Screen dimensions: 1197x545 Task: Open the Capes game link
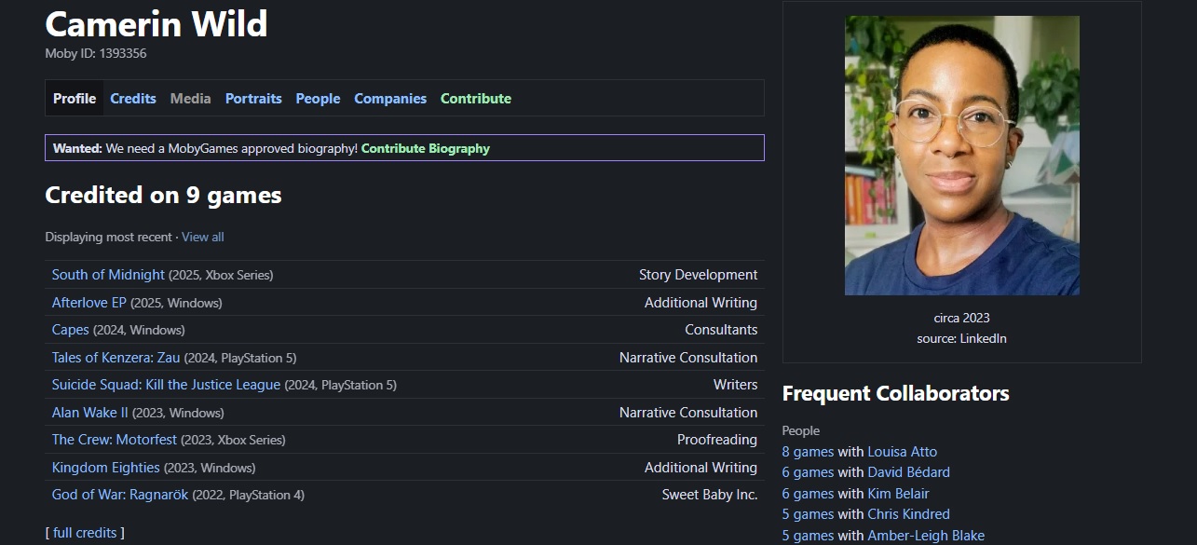click(x=71, y=330)
